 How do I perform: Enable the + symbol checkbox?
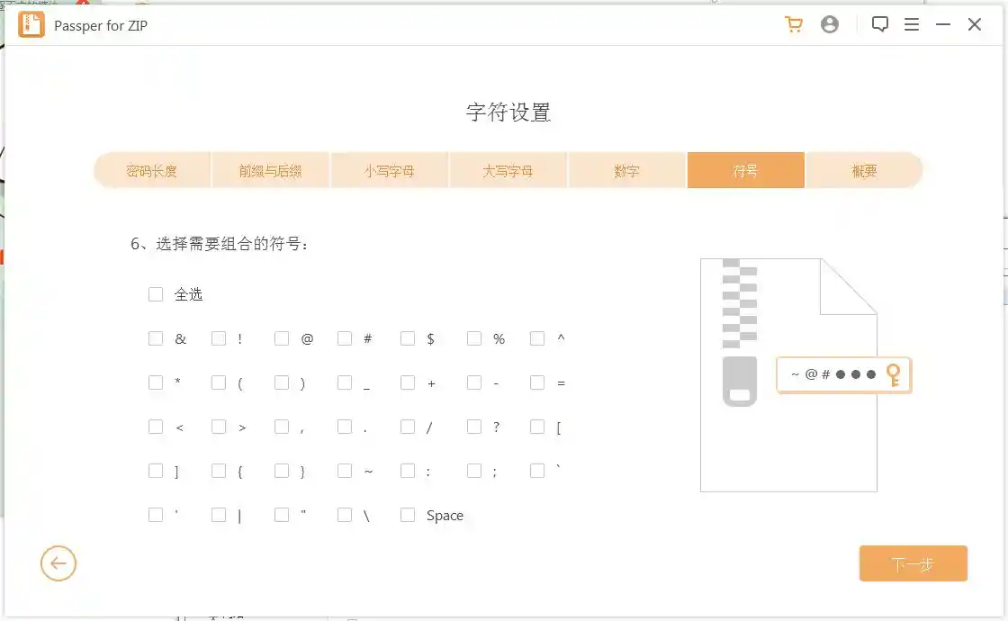(x=408, y=383)
